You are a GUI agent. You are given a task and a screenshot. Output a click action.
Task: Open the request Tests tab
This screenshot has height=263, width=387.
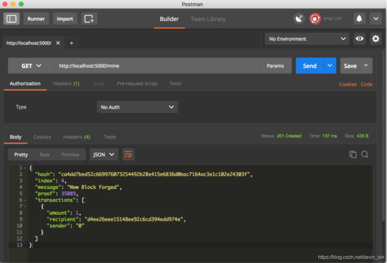[x=175, y=84]
